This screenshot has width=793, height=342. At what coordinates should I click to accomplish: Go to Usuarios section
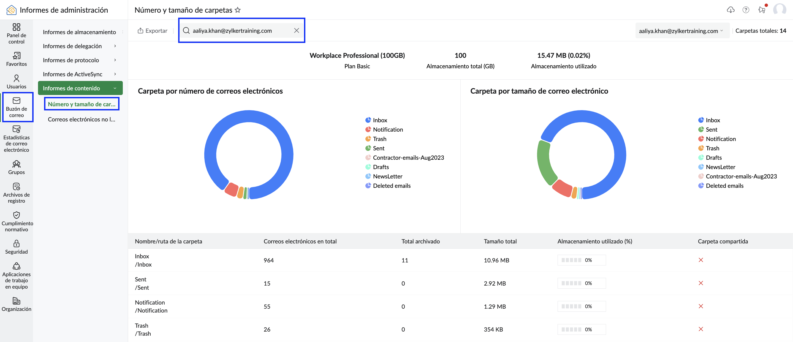tap(16, 82)
